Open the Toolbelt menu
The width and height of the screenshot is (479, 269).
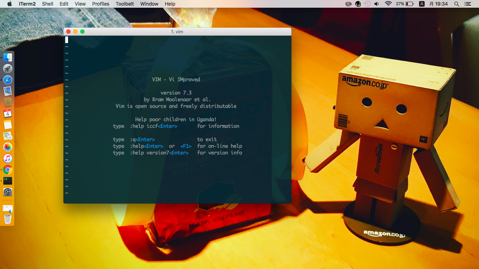pos(125,4)
